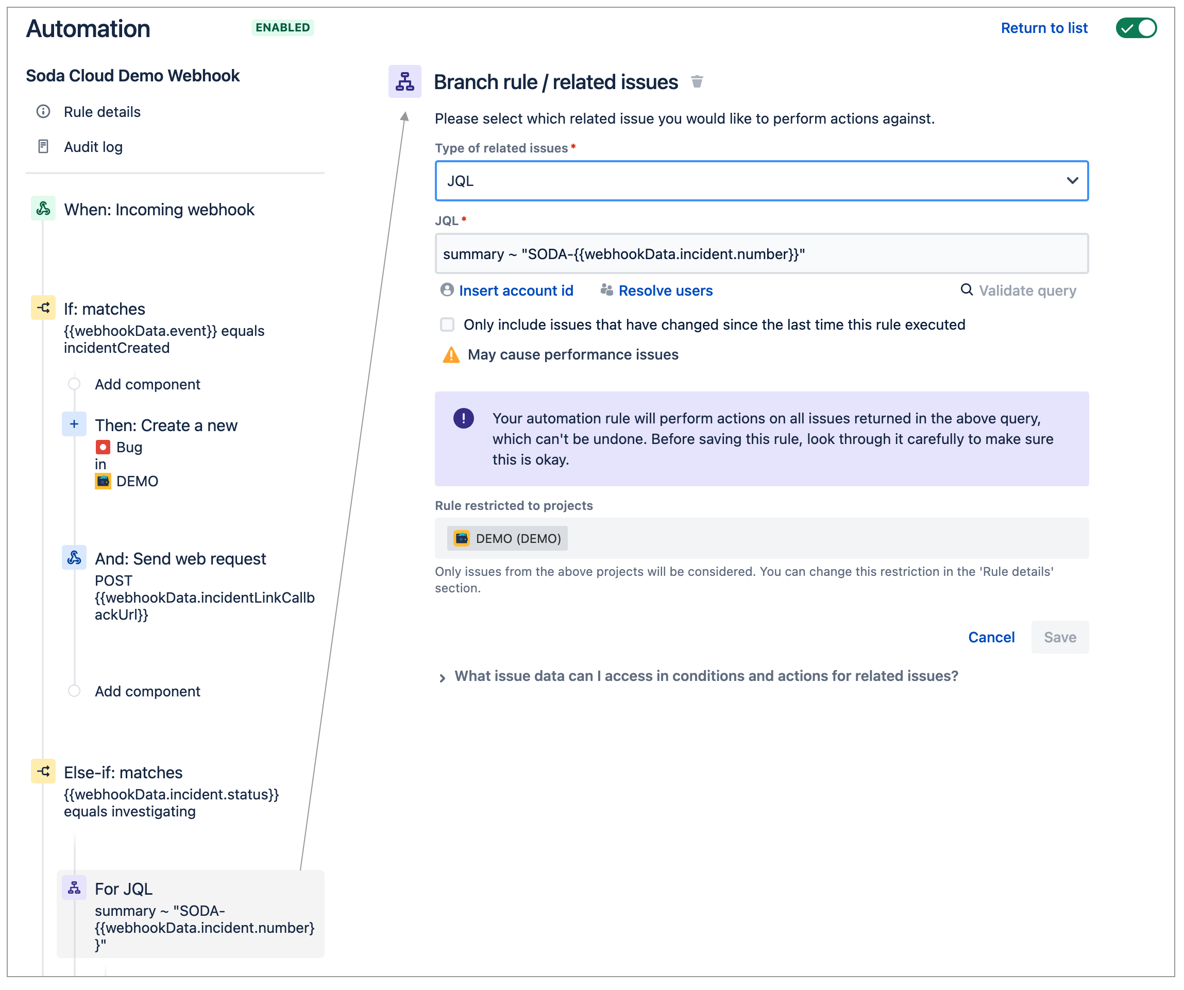
Task: Click the Save button
Action: pos(1060,638)
